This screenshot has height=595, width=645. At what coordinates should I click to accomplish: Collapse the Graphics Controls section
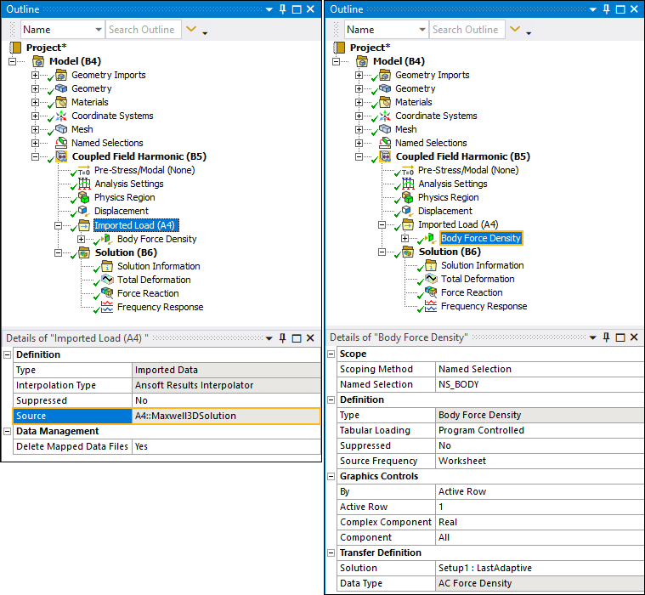point(331,476)
